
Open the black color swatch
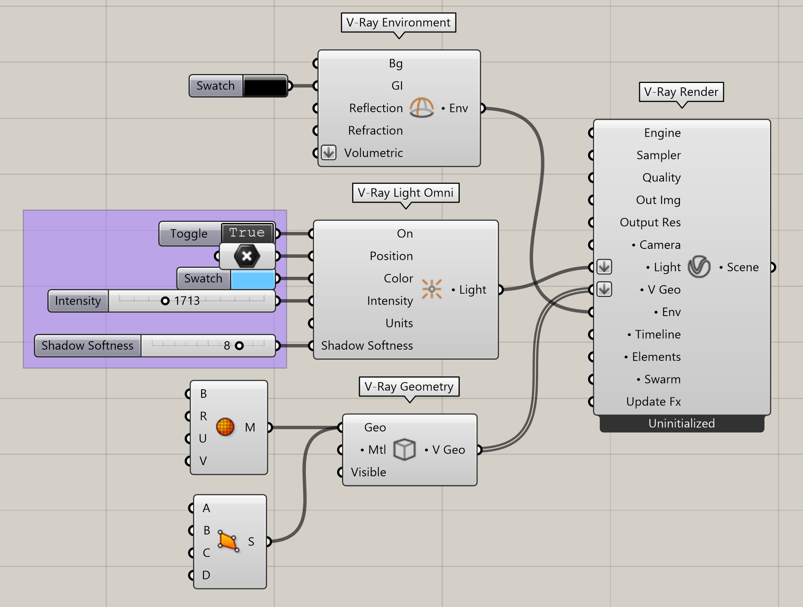(265, 86)
